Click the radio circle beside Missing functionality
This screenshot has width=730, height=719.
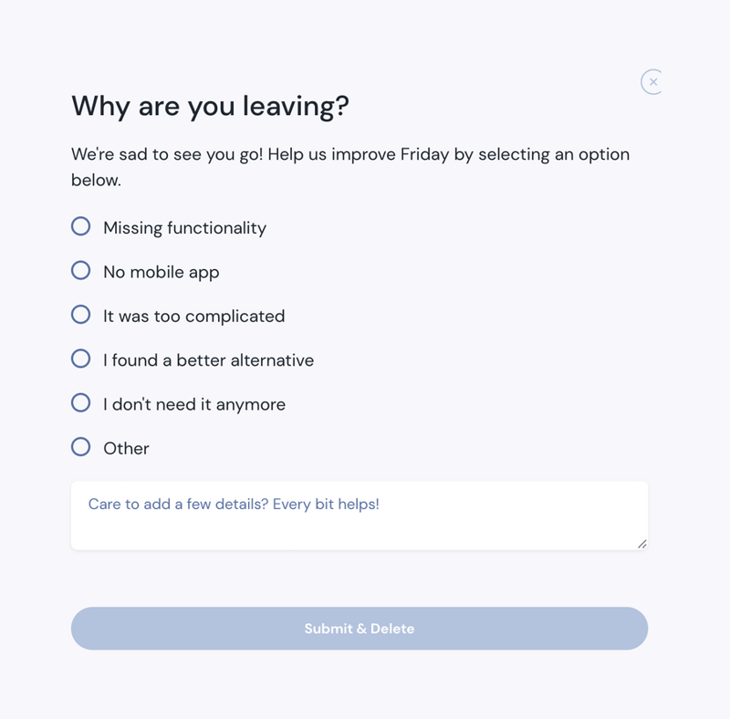(x=81, y=226)
